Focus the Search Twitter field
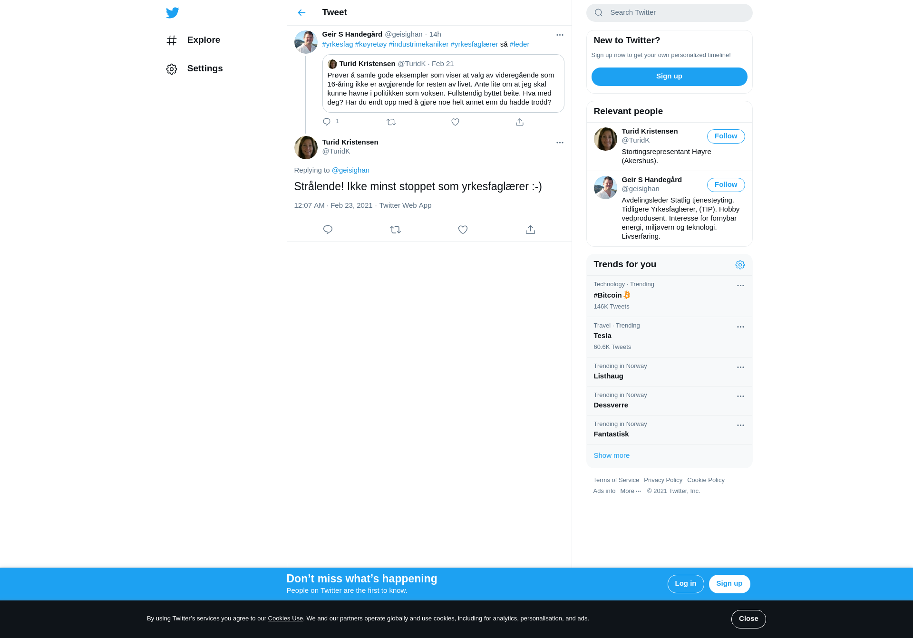Image resolution: width=913 pixels, height=638 pixels. [x=669, y=13]
